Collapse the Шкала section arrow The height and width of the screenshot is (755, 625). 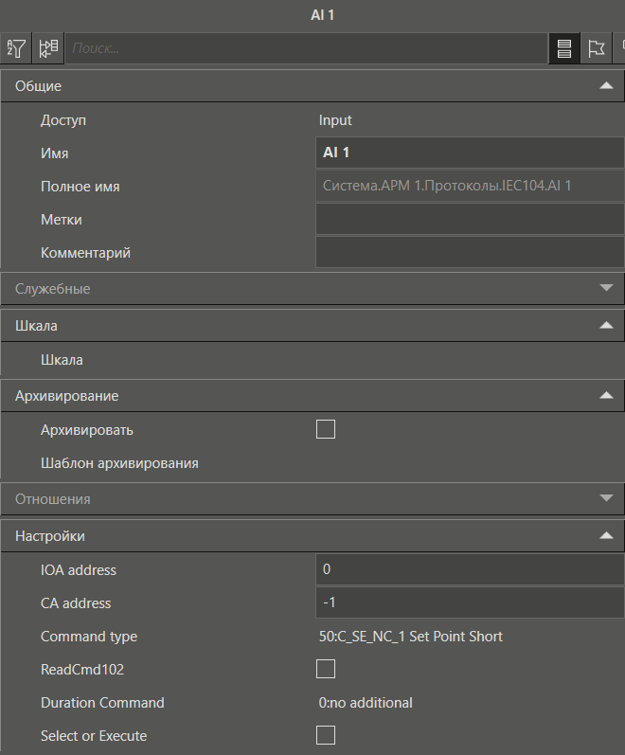coord(606,325)
